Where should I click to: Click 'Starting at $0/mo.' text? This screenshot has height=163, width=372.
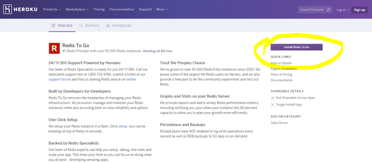pos(158,51)
